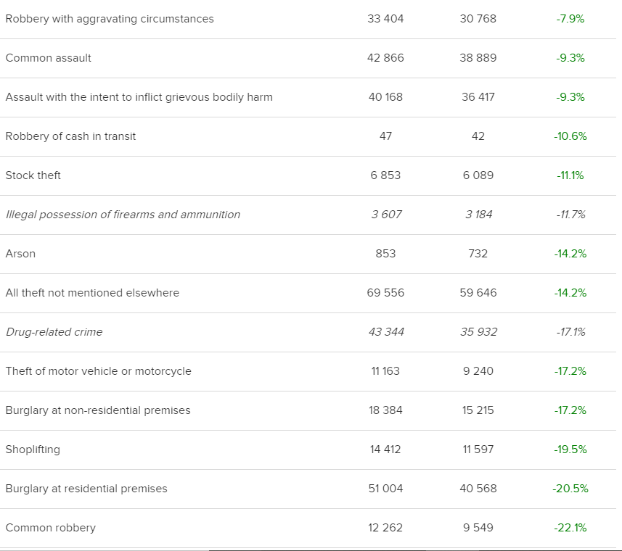This screenshot has height=551, width=622.
Task: Click "Burglary at residential premises" label
Action: click(86, 489)
